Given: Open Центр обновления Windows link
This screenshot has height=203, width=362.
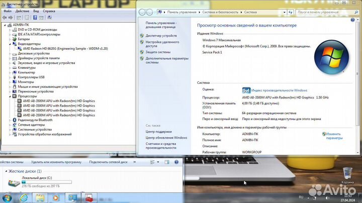Looking at the screenshot, I should 166,138.
